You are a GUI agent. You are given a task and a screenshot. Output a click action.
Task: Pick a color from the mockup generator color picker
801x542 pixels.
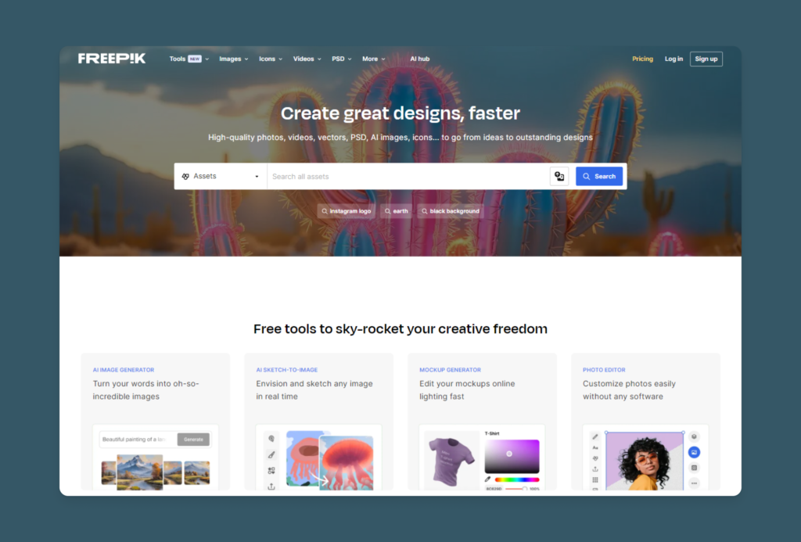click(x=510, y=455)
